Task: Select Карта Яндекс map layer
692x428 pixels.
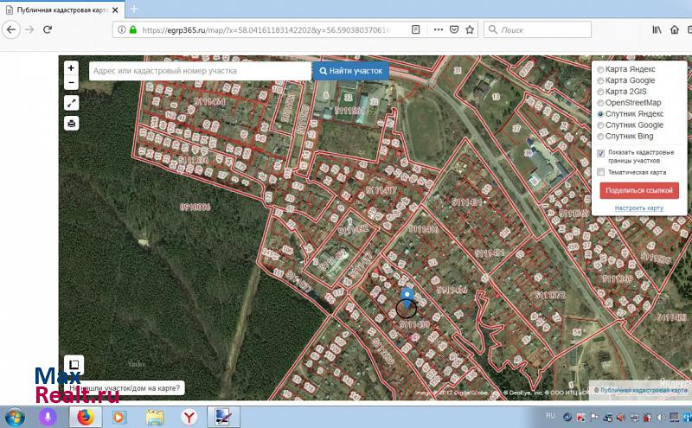Action: click(x=601, y=69)
